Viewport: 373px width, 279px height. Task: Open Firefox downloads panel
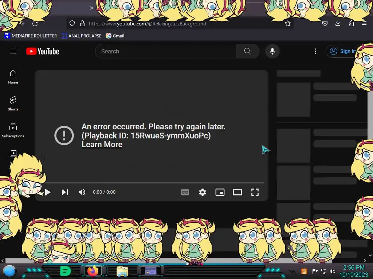[x=338, y=23]
